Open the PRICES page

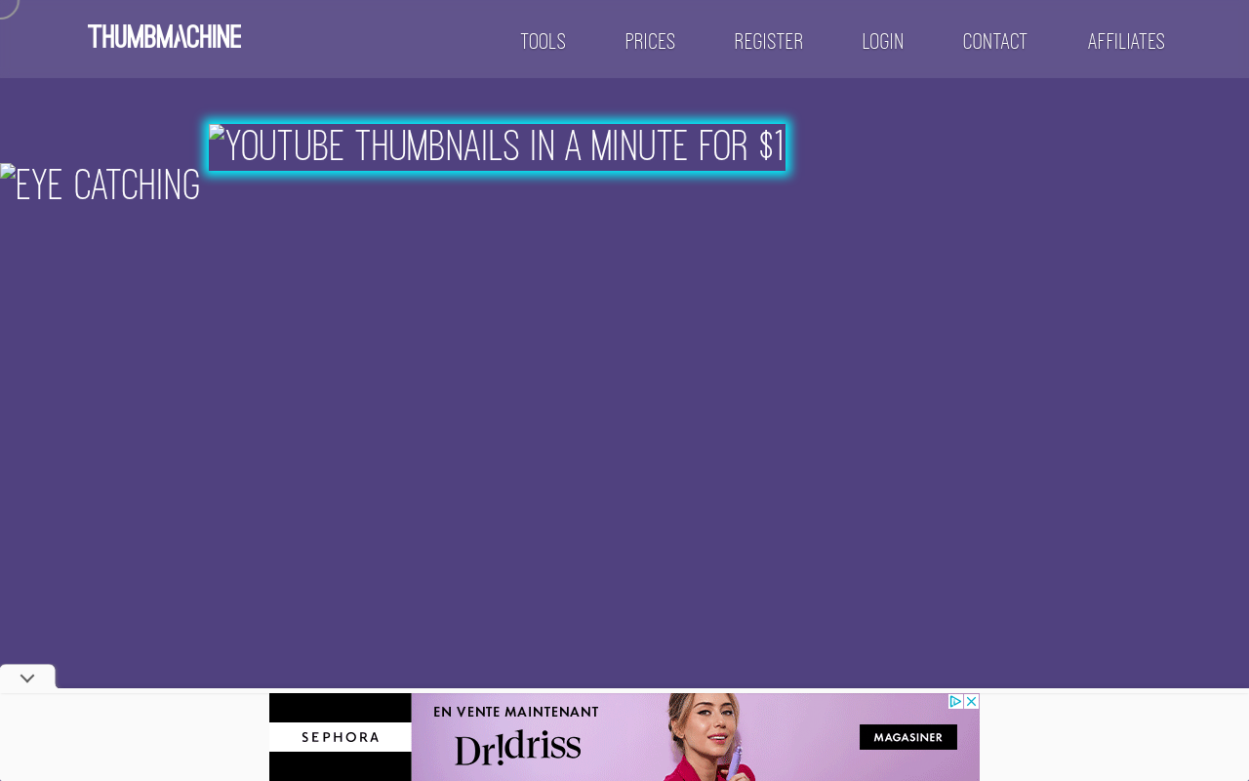tap(650, 41)
